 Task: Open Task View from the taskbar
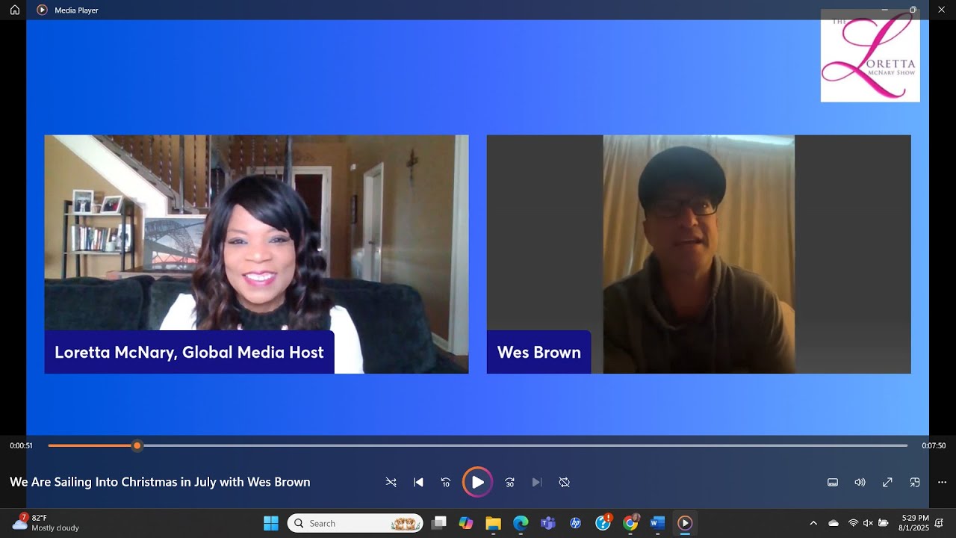(x=438, y=523)
